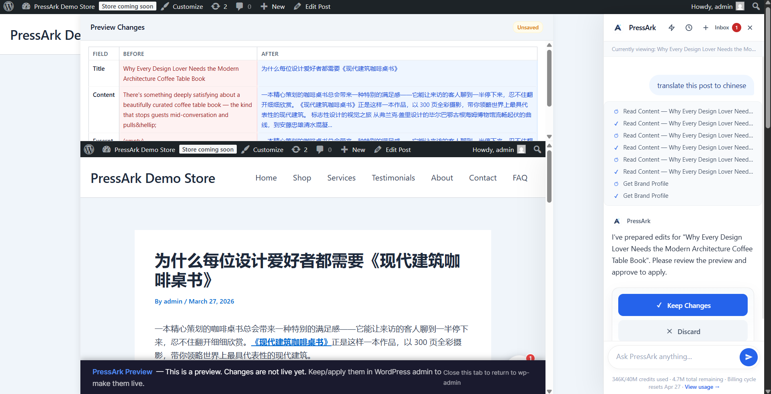Click the preview frame's WordPress logo icon

89,150
